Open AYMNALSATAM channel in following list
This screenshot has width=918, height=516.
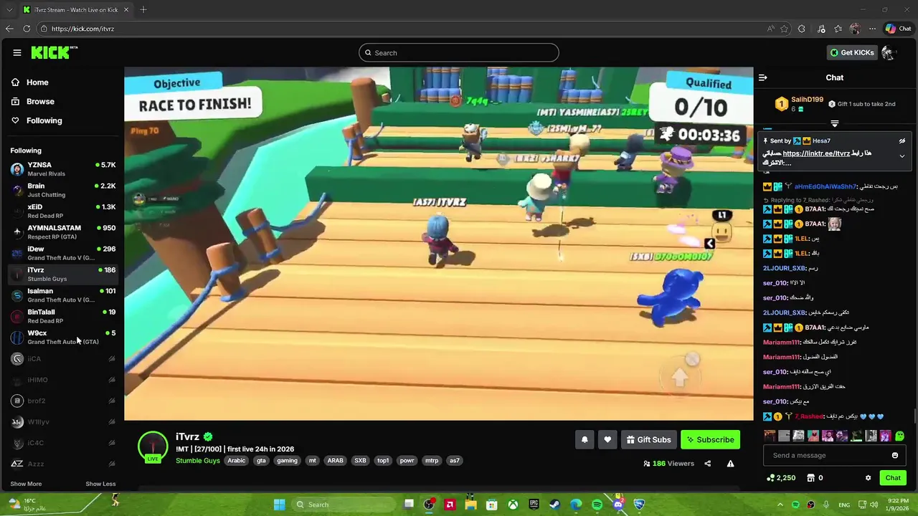(x=63, y=232)
